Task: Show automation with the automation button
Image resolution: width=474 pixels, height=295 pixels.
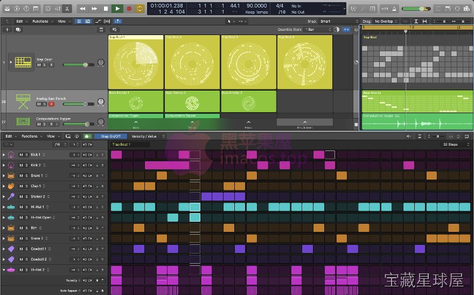Action: [99, 21]
